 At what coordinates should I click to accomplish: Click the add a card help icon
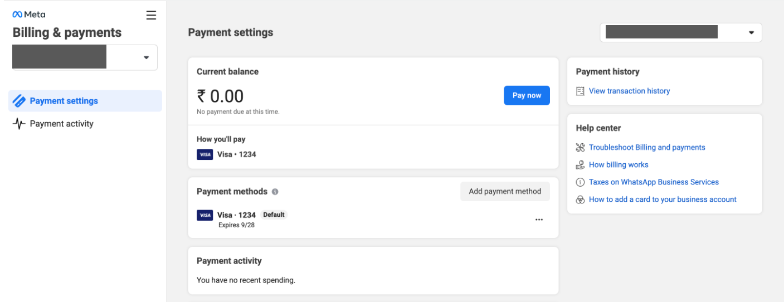(x=580, y=199)
